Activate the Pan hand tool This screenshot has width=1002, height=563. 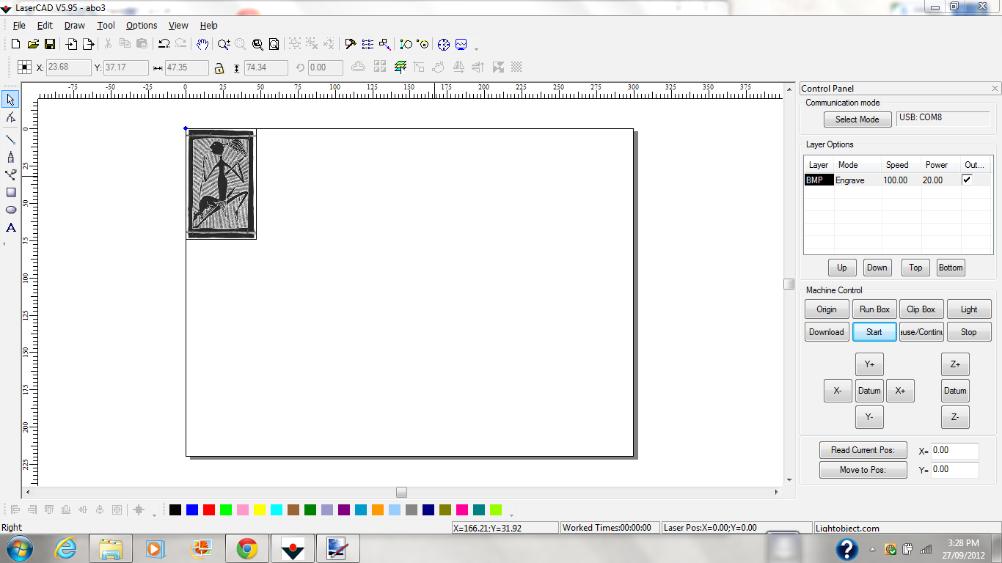202,44
